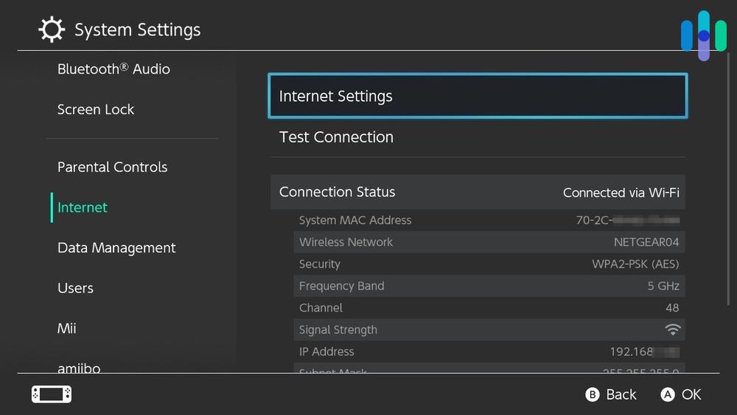737x415 pixels.
Task: Open Bluetooth Audio settings
Action: (x=113, y=69)
